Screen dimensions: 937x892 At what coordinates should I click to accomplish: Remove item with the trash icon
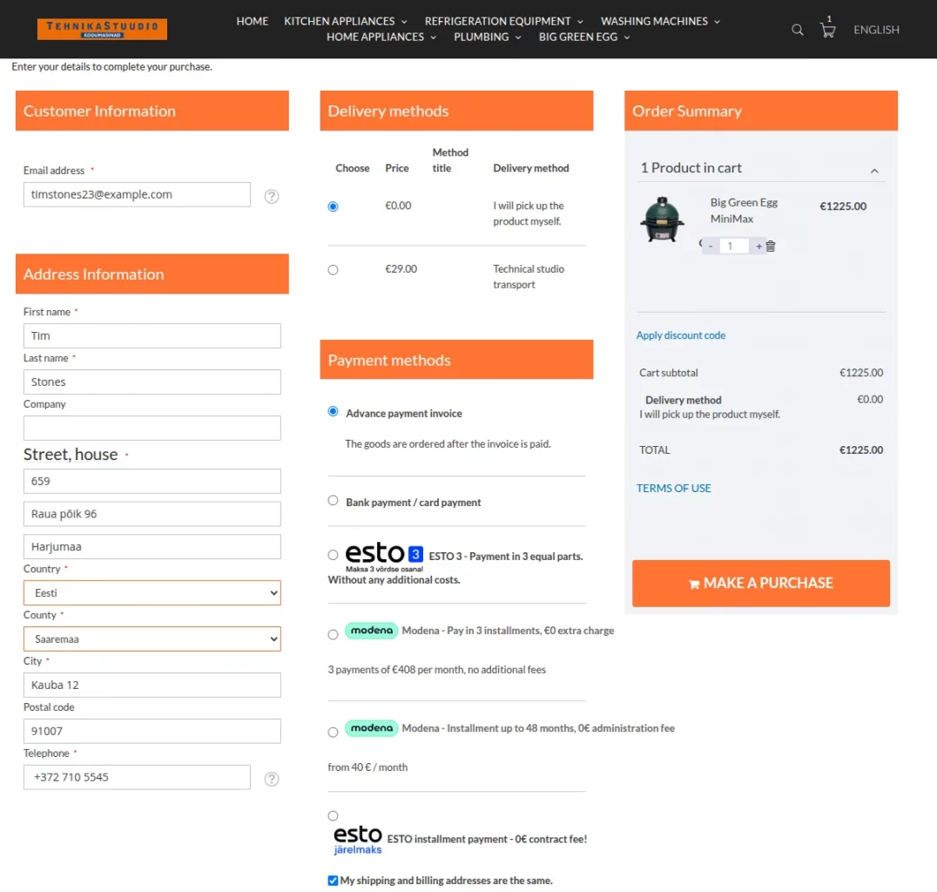771,246
